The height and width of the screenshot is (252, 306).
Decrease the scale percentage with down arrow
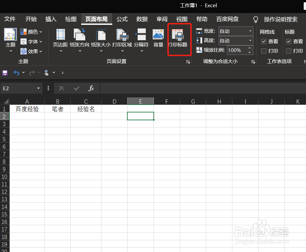250,52
